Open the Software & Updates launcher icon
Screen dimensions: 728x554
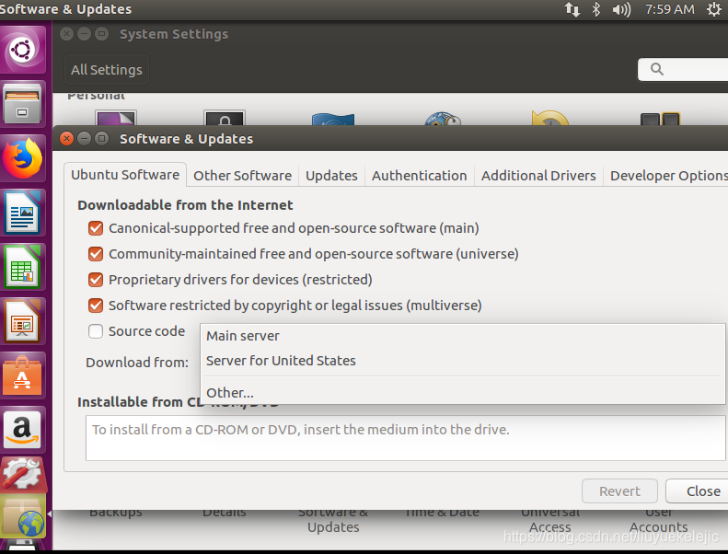click(x=23, y=515)
